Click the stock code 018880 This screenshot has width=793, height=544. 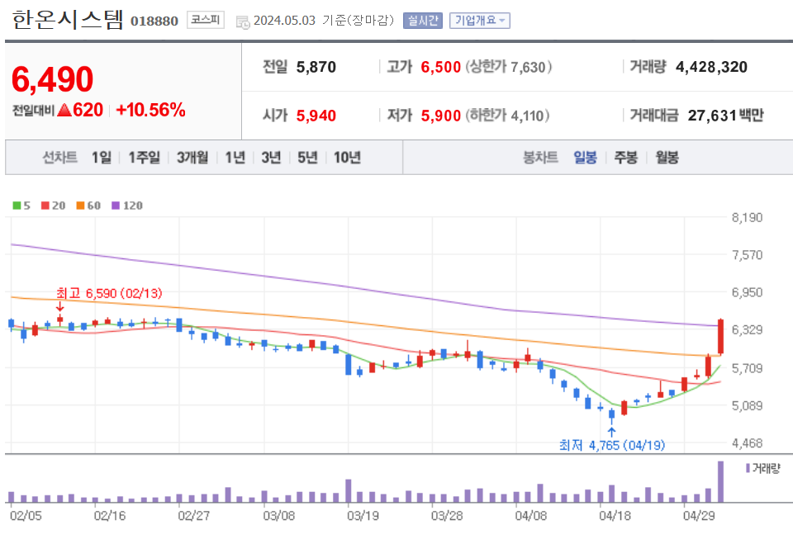coord(154,21)
